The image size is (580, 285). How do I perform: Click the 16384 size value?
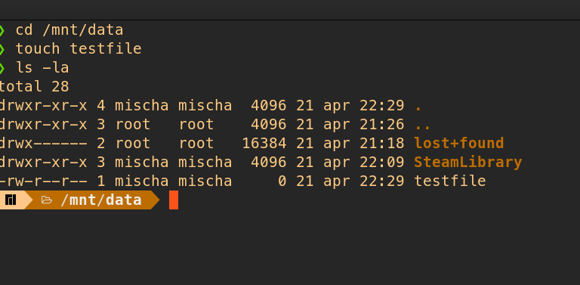tap(264, 143)
